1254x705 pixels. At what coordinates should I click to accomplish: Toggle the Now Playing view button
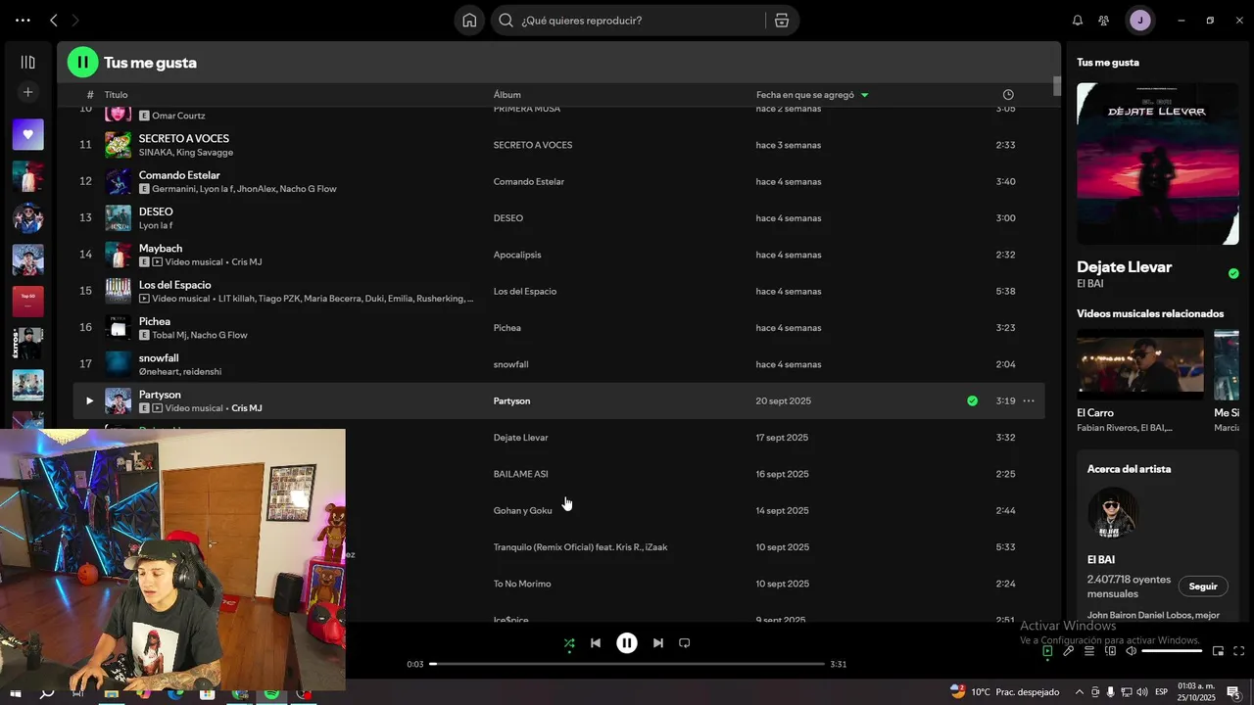tap(1047, 651)
